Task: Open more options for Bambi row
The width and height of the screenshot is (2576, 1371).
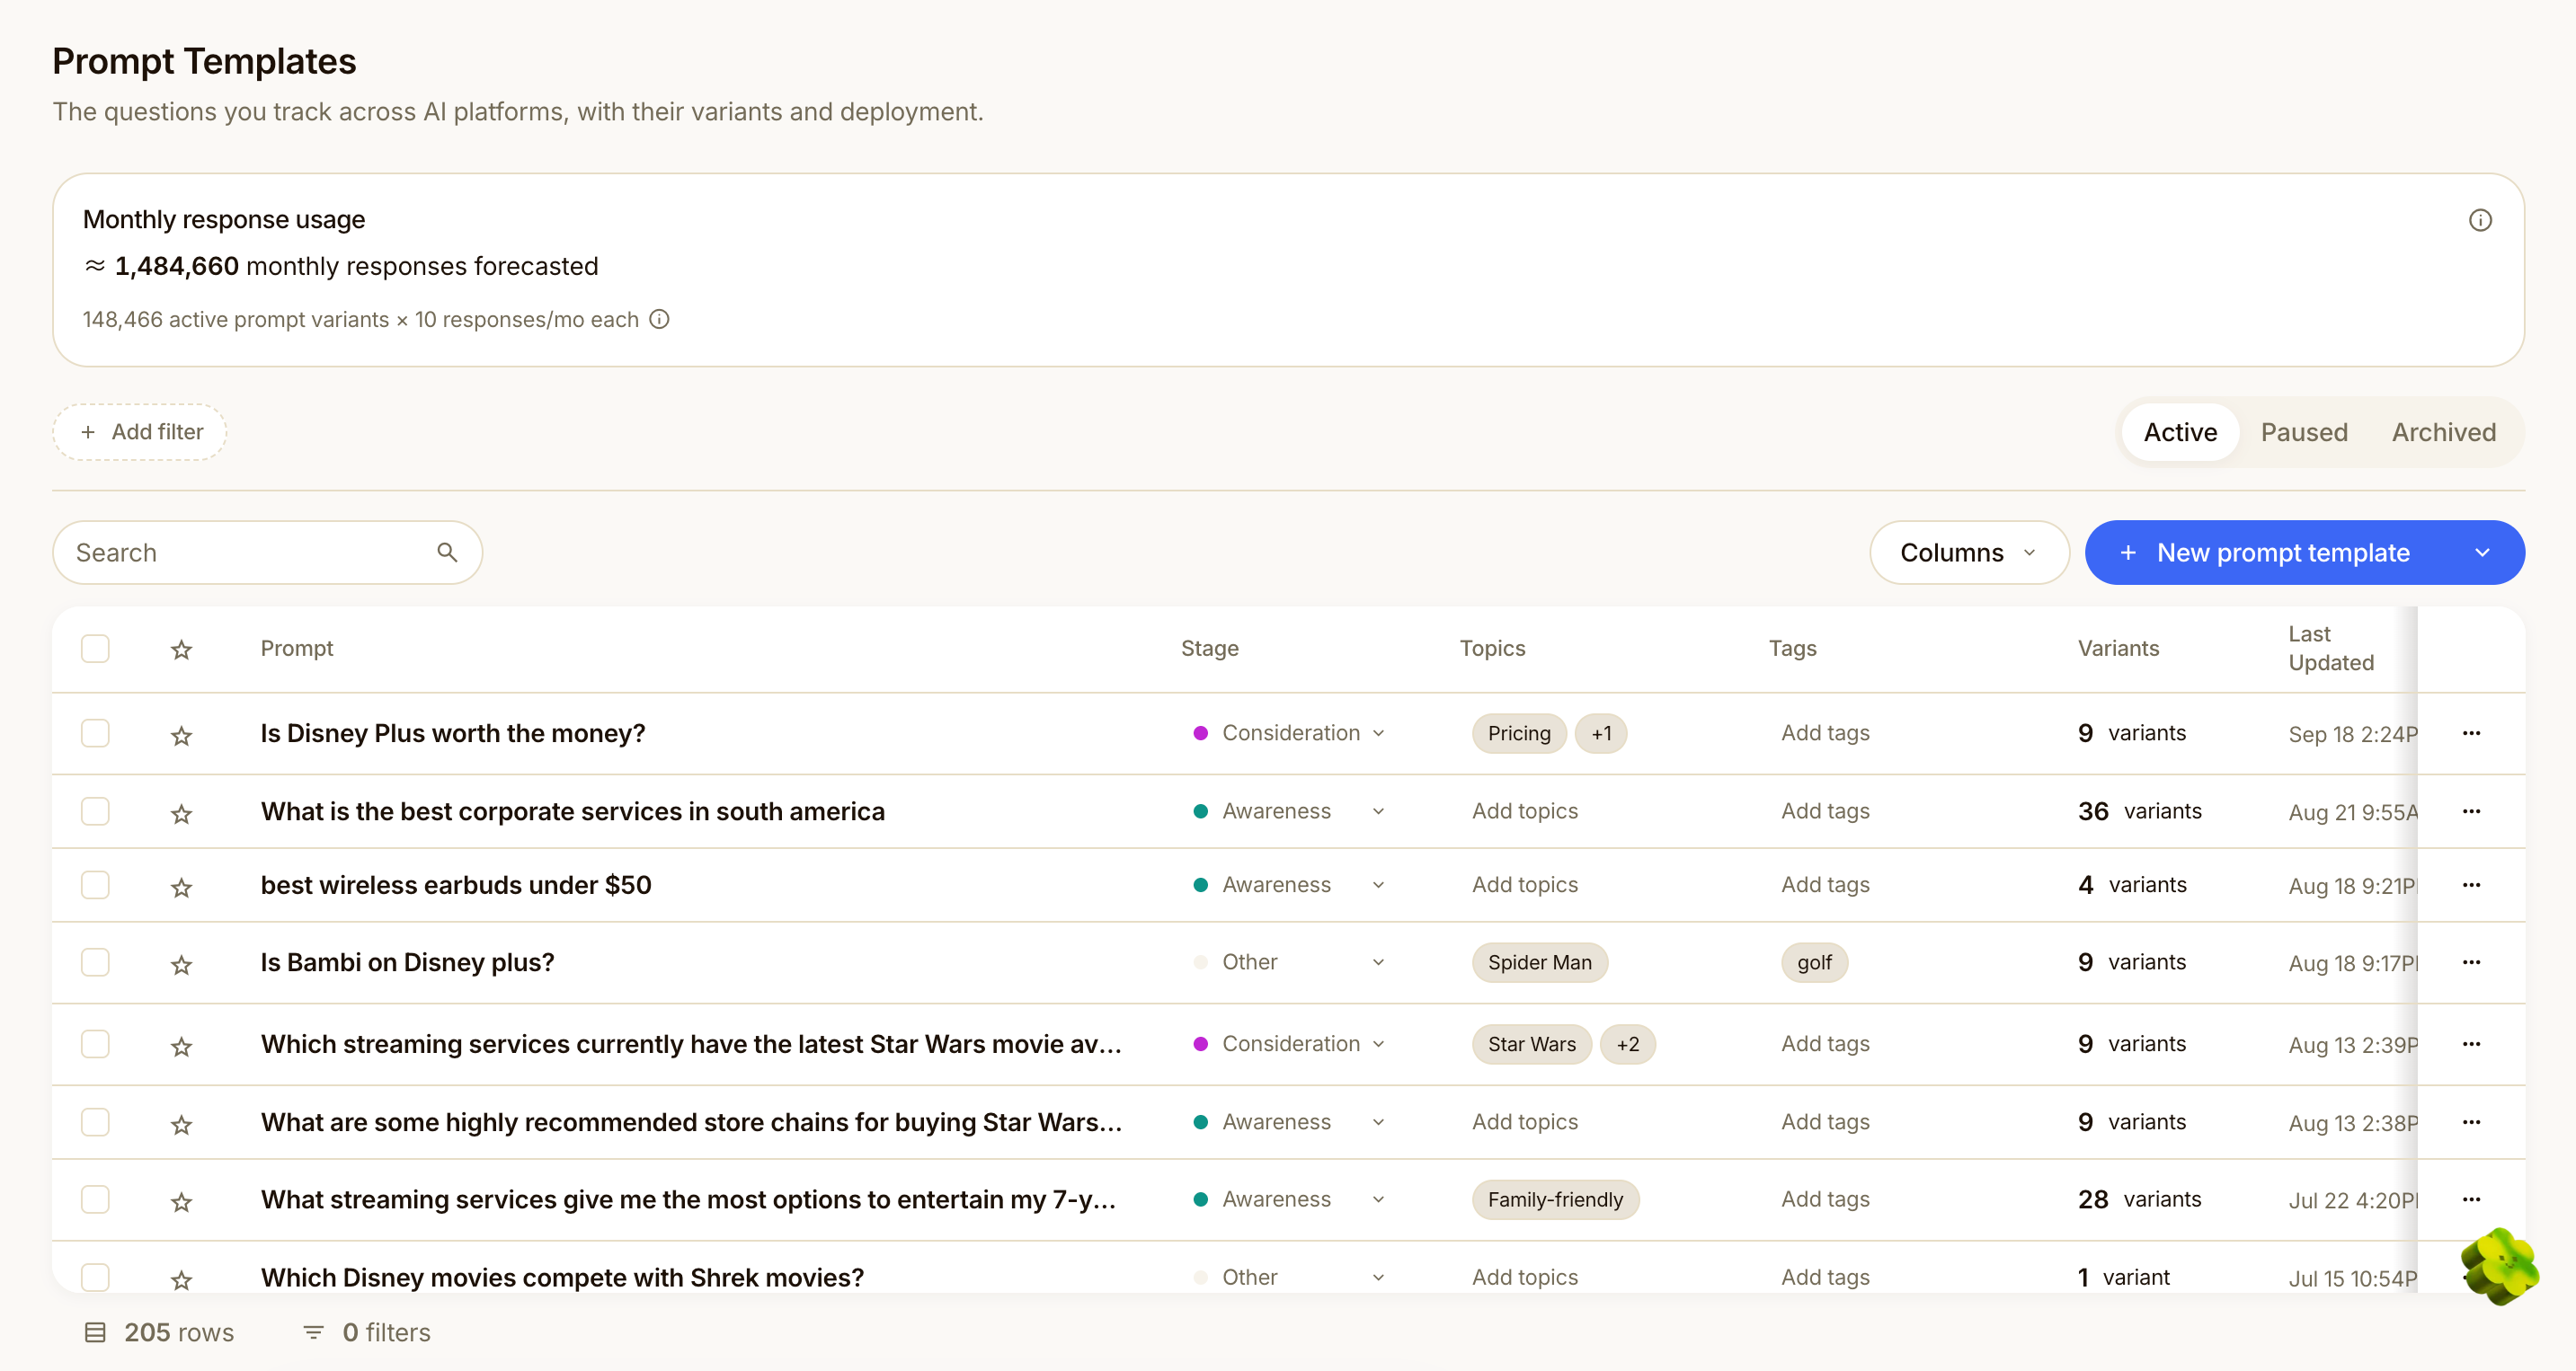Action: [x=2471, y=961]
